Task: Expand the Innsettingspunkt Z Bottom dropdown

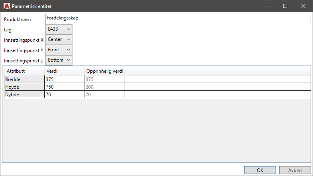Action: pyautogui.click(x=59, y=60)
